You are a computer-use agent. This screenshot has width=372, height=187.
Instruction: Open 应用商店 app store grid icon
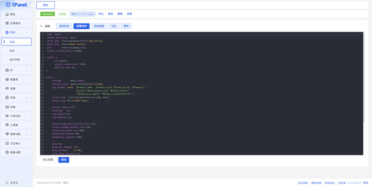pos(7,23)
